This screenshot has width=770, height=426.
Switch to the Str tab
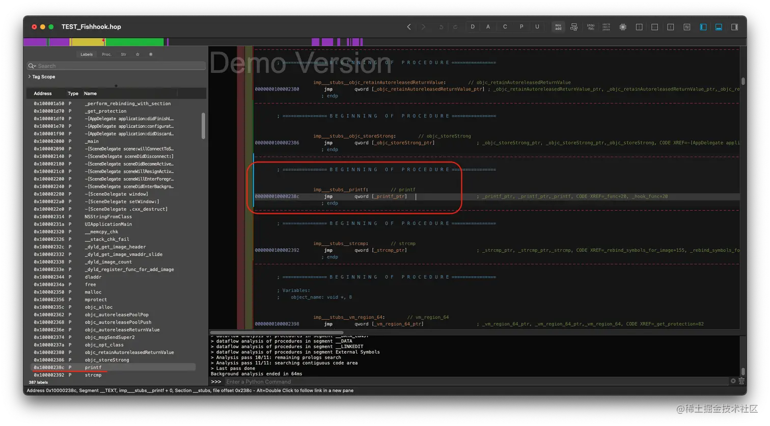pos(123,55)
